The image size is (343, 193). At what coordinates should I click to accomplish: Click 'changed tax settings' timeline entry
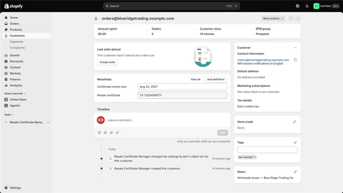click(x=161, y=159)
